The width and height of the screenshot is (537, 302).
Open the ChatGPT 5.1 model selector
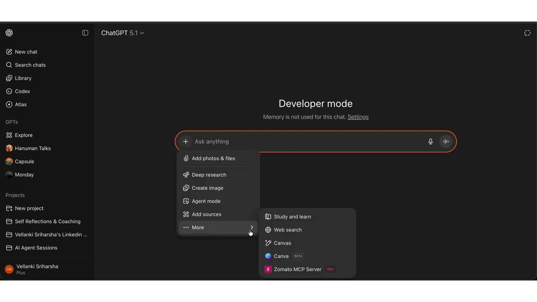pyautogui.click(x=123, y=33)
